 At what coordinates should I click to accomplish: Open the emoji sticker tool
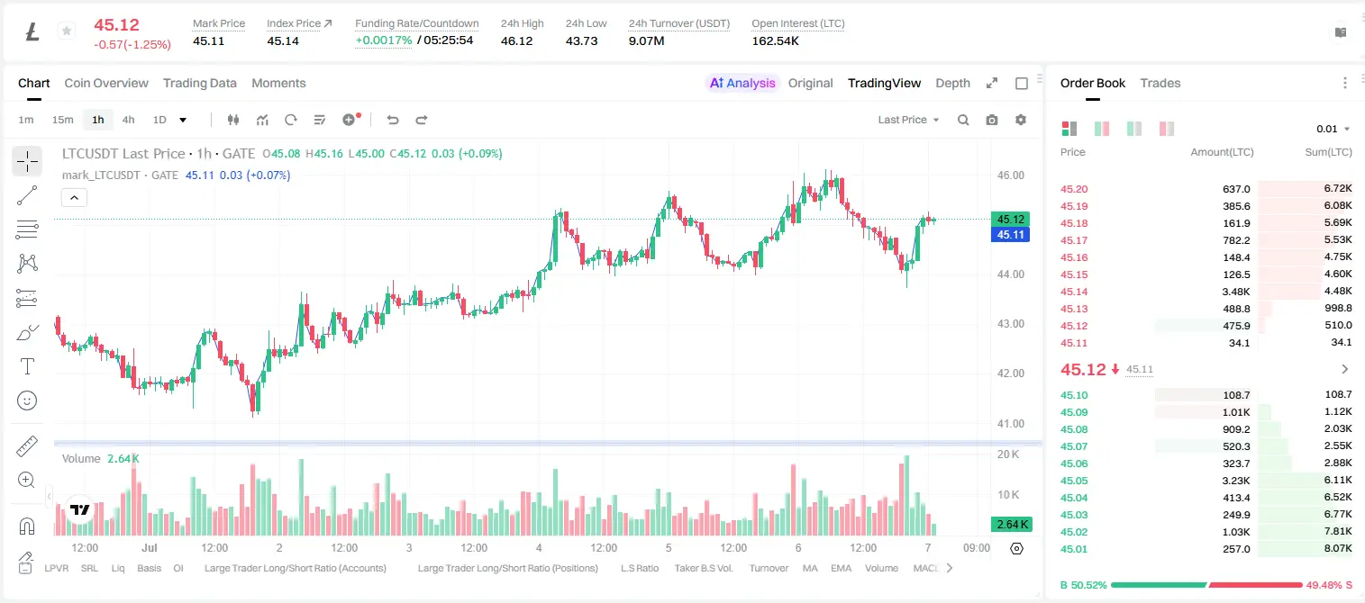coord(27,400)
